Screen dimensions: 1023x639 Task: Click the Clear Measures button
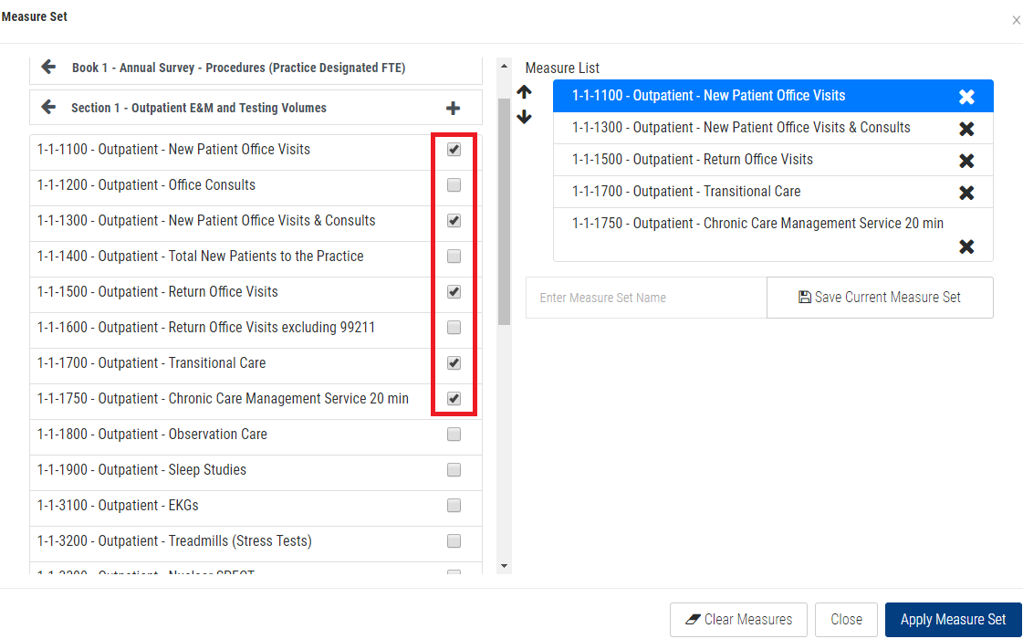737,620
